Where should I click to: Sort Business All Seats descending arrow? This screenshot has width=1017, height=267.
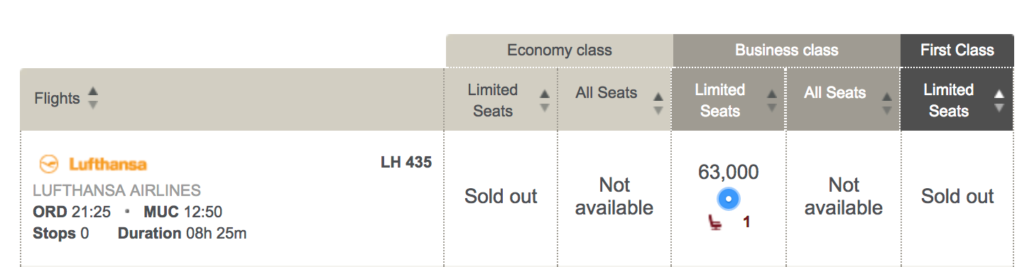tap(886, 110)
